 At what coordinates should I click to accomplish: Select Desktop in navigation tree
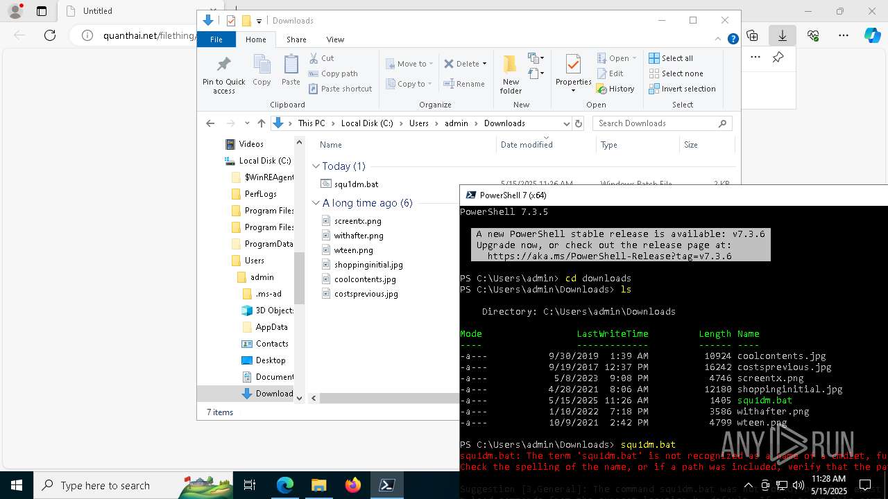point(270,360)
